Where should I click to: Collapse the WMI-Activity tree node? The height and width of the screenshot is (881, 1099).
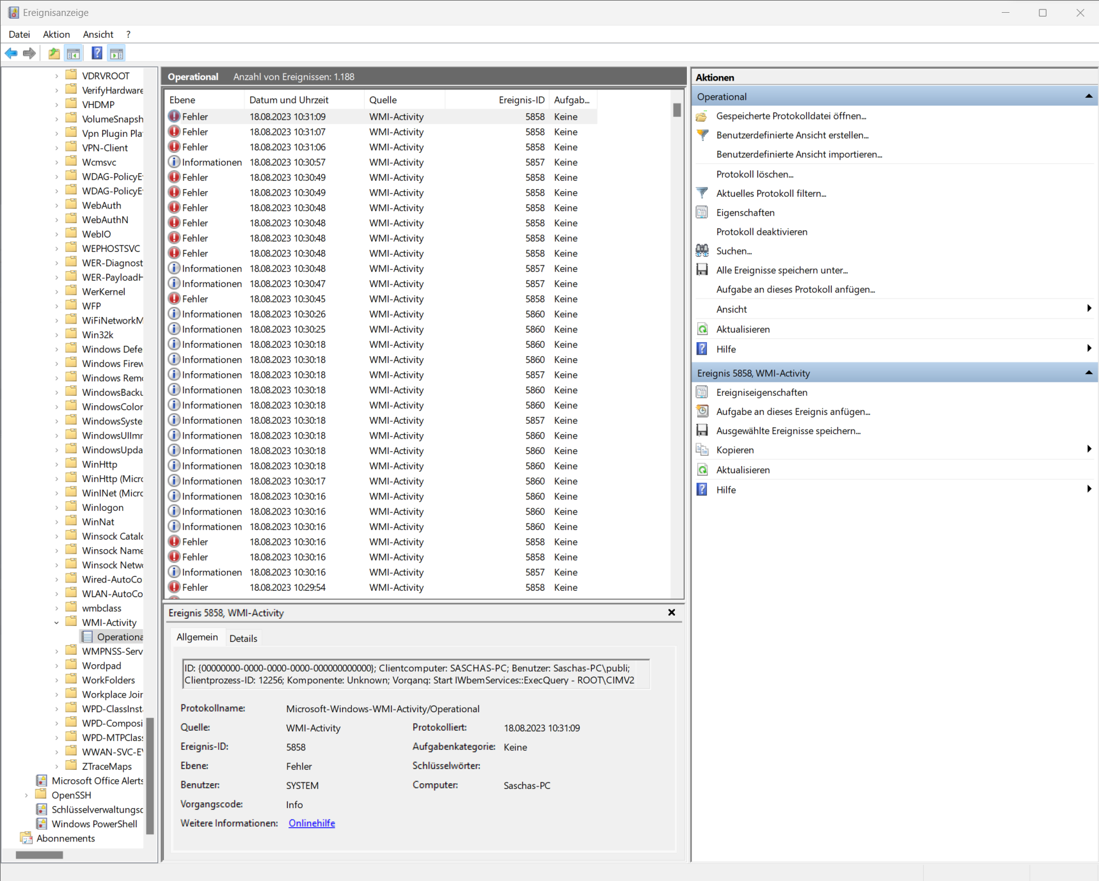pos(56,623)
